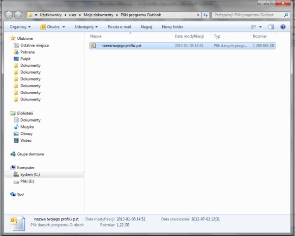295x236 pixels.
Task: Click the folder icon in address bar
Action: (x=30, y=15)
